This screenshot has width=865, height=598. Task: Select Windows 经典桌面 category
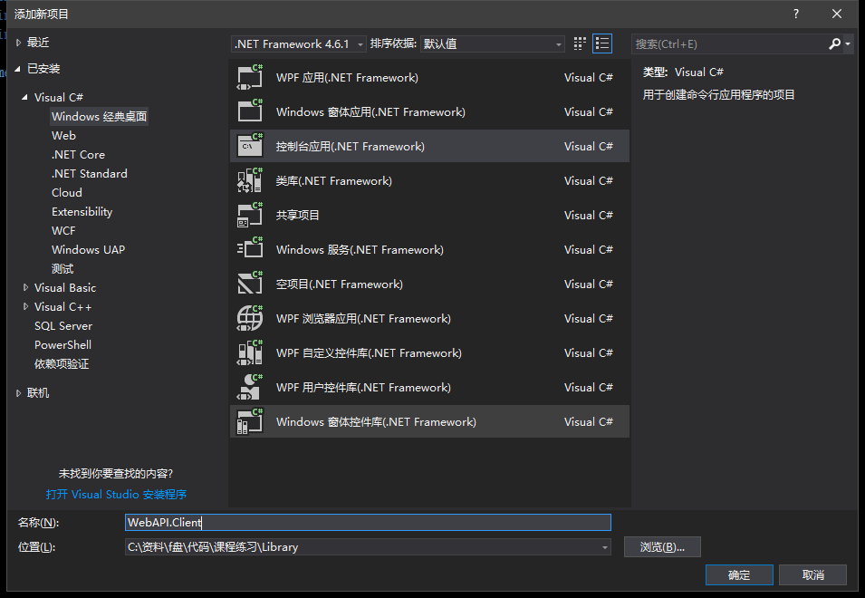[100, 116]
